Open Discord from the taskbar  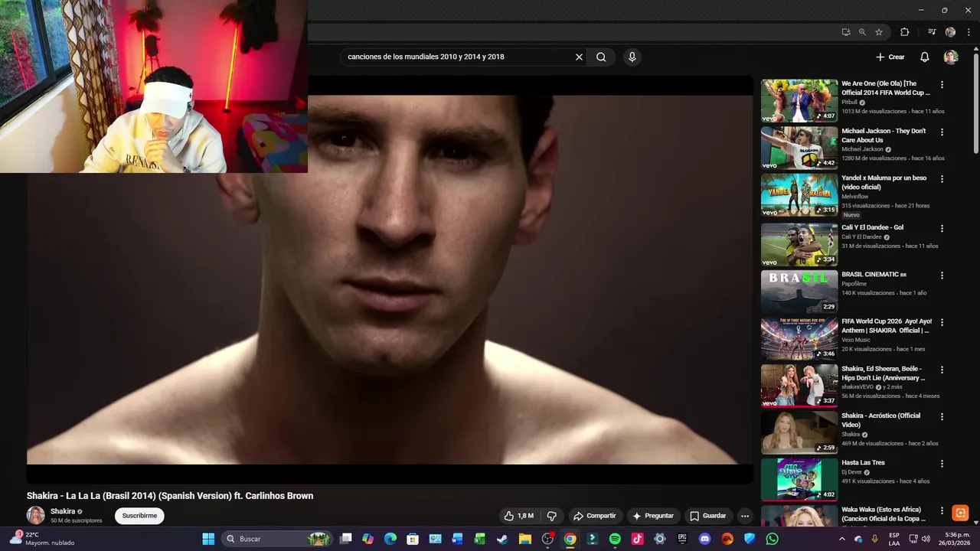(704, 539)
